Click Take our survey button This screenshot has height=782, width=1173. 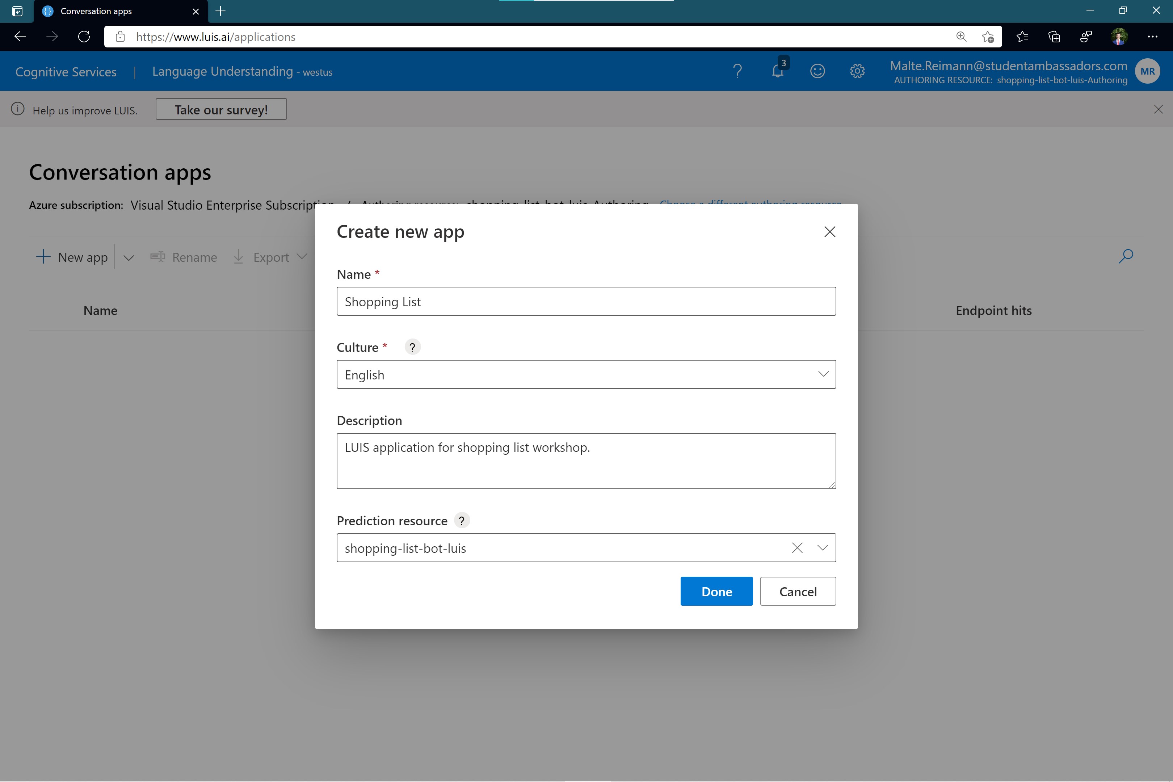coord(221,109)
